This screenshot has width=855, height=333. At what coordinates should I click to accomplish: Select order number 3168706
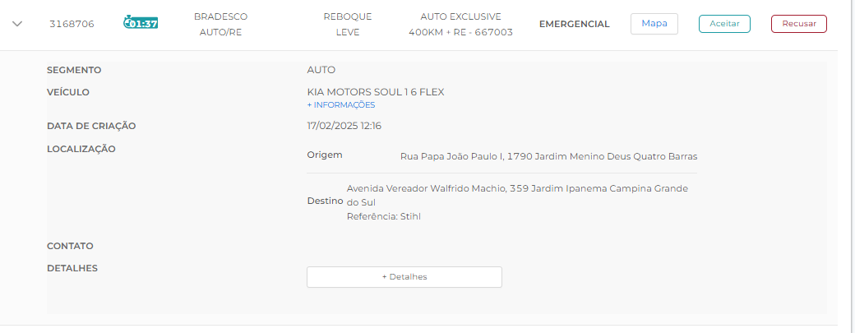72,24
